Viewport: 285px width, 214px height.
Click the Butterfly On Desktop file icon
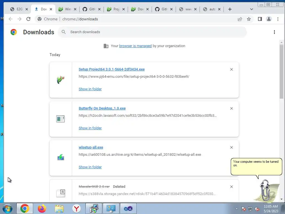coord(60,119)
